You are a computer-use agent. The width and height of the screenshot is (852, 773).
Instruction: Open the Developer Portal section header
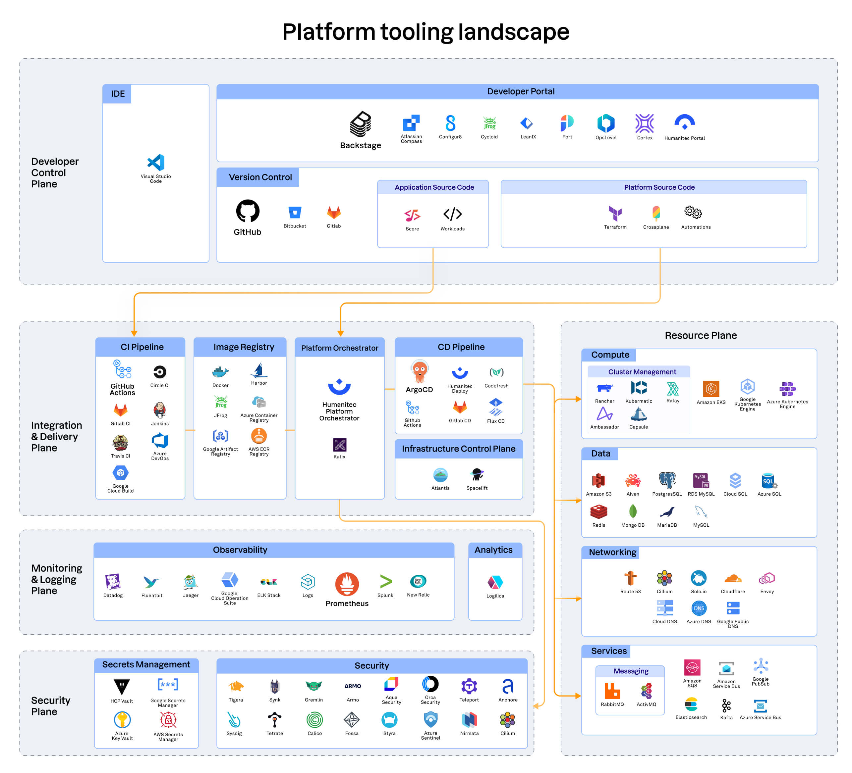[x=521, y=91]
